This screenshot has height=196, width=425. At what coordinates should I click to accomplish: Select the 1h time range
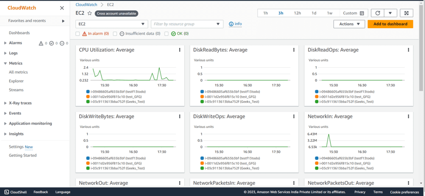click(265, 13)
